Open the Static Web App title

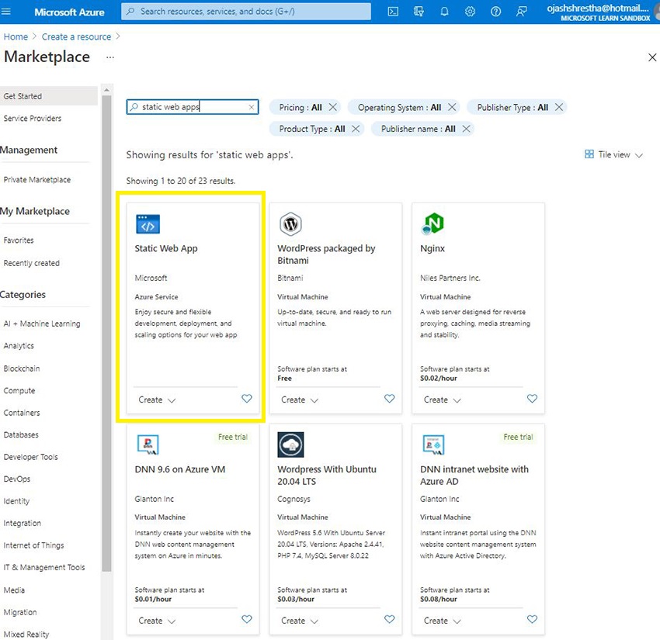pyautogui.click(x=166, y=248)
